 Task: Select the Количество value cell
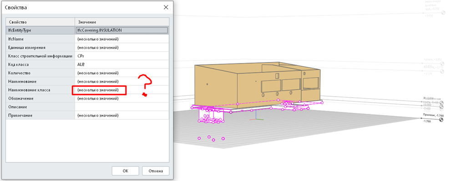122,73
